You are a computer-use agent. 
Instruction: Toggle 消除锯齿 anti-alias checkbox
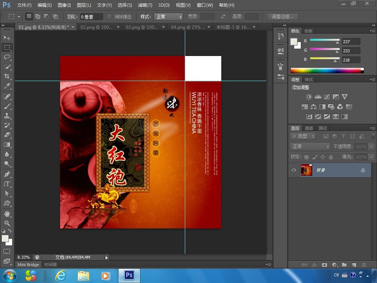109,17
